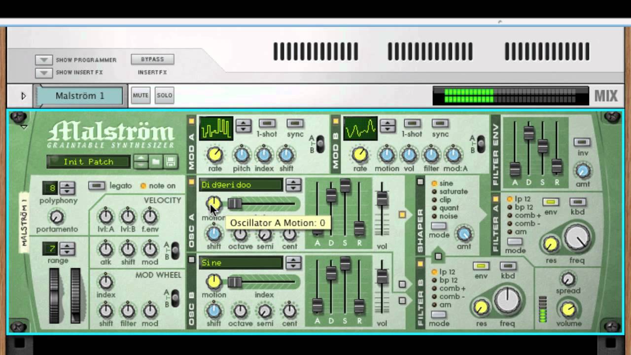
Task: Toggle the Mod B on/off LED button
Action: (x=336, y=121)
